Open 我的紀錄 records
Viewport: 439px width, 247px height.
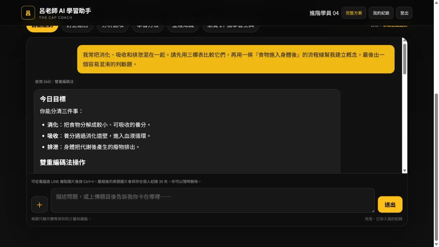point(381,13)
